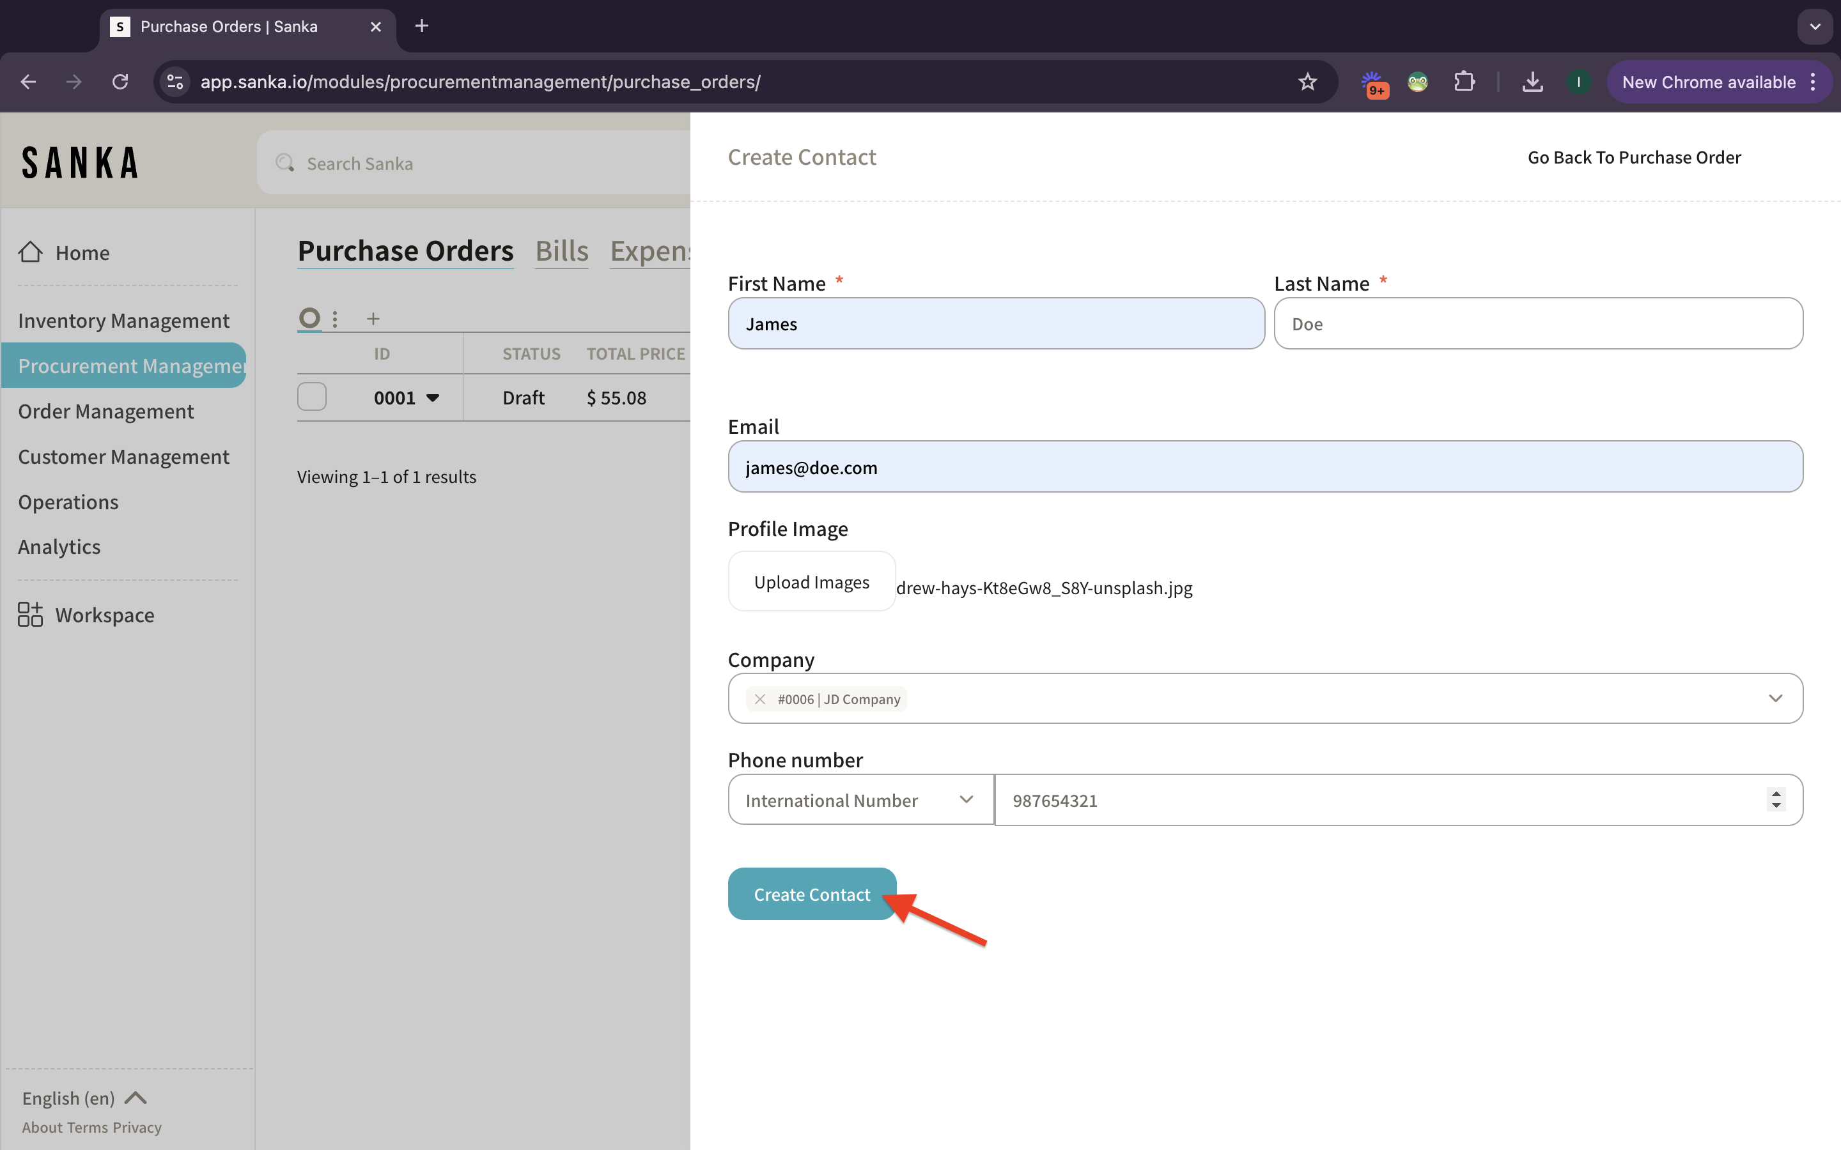This screenshot has width=1841, height=1150.
Task: Click the Analytics sidebar icon
Action: 58,546
